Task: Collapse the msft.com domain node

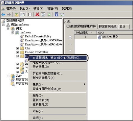Action: point(13,33)
